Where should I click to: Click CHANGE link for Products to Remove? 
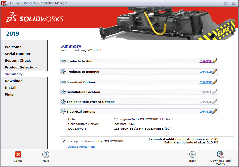206,72
